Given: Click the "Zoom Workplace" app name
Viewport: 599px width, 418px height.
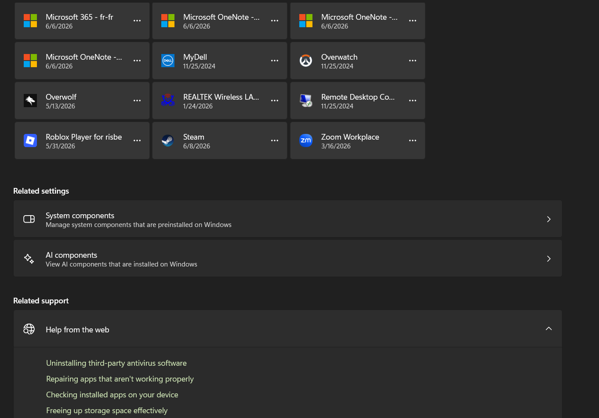Looking at the screenshot, I should [350, 137].
